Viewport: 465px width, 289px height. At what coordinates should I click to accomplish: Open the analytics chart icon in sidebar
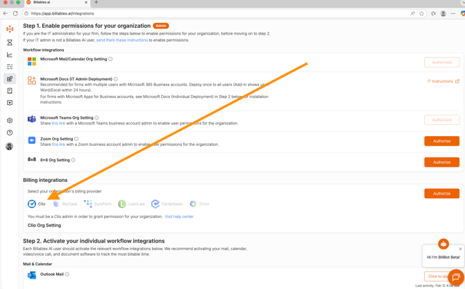click(10, 55)
